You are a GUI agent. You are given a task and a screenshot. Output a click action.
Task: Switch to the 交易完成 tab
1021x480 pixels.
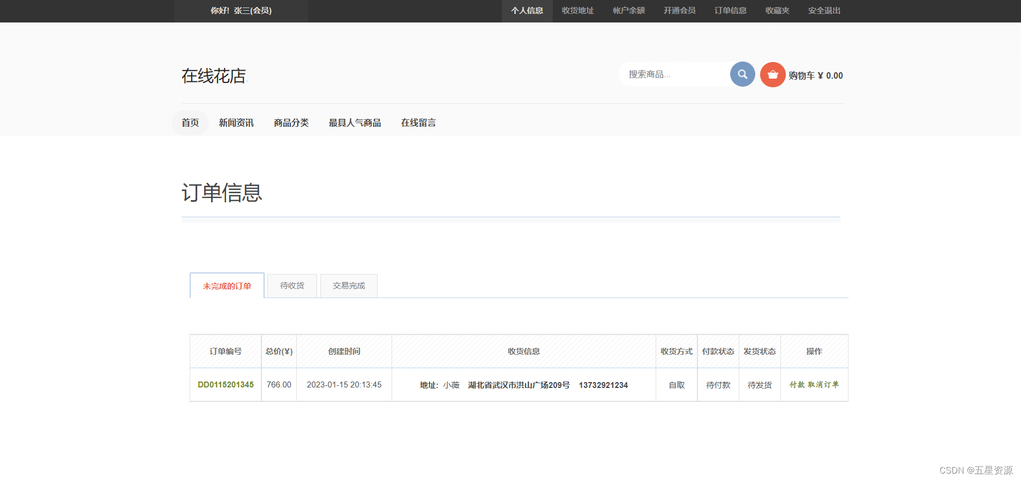pos(349,286)
